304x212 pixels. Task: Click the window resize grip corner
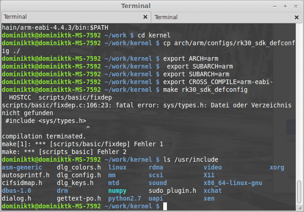tap(300, 208)
